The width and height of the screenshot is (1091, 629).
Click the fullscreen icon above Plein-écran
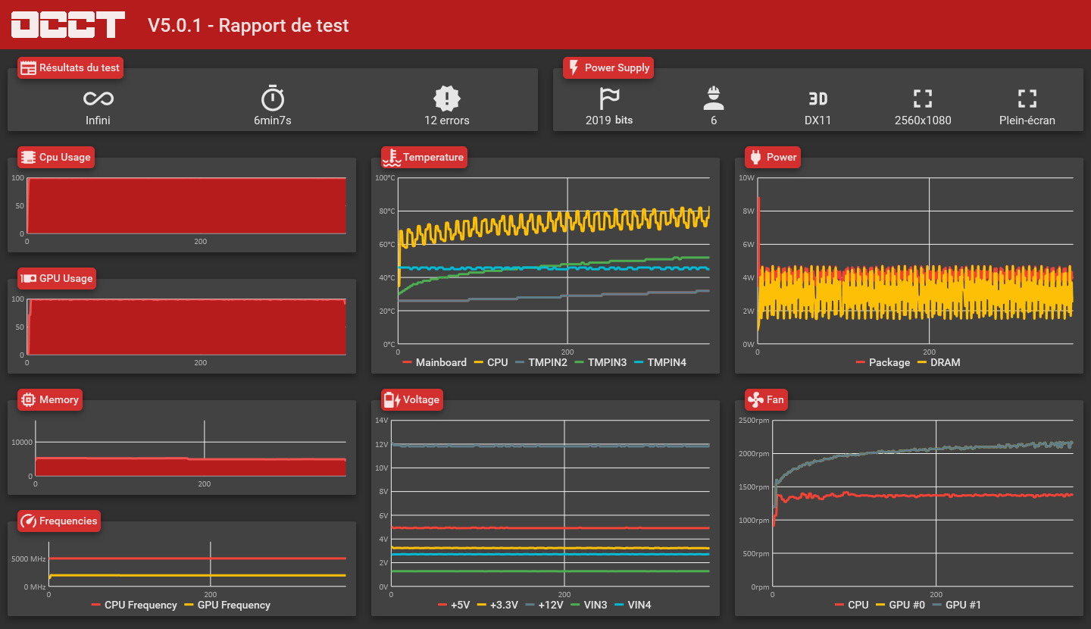click(1027, 99)
